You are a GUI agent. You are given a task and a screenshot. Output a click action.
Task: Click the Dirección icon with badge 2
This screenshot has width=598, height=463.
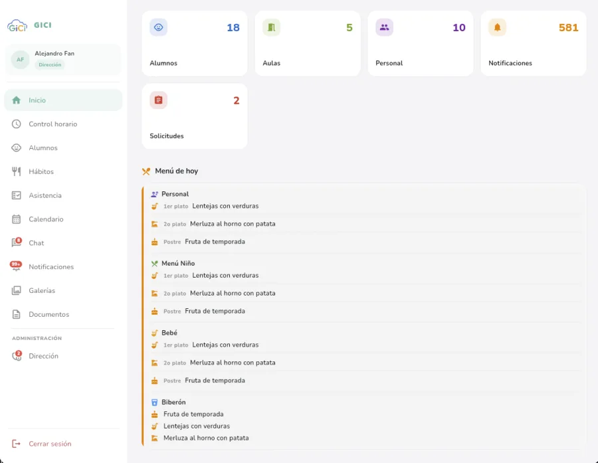point(17,355)
